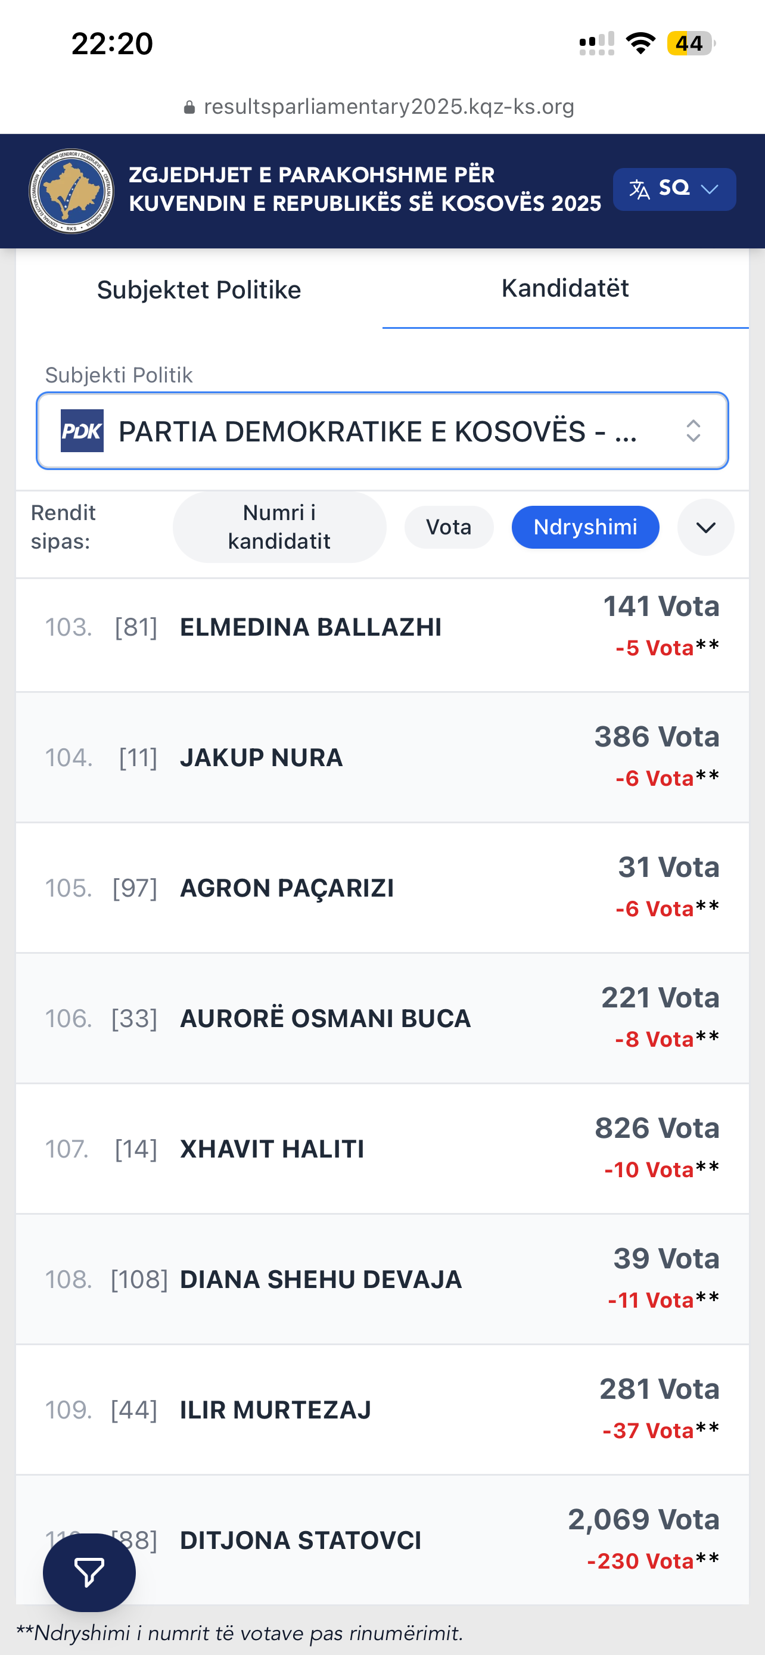Select the Elmedina Ballazhi entry
The image size is (765, 1655).
[382, 628]
